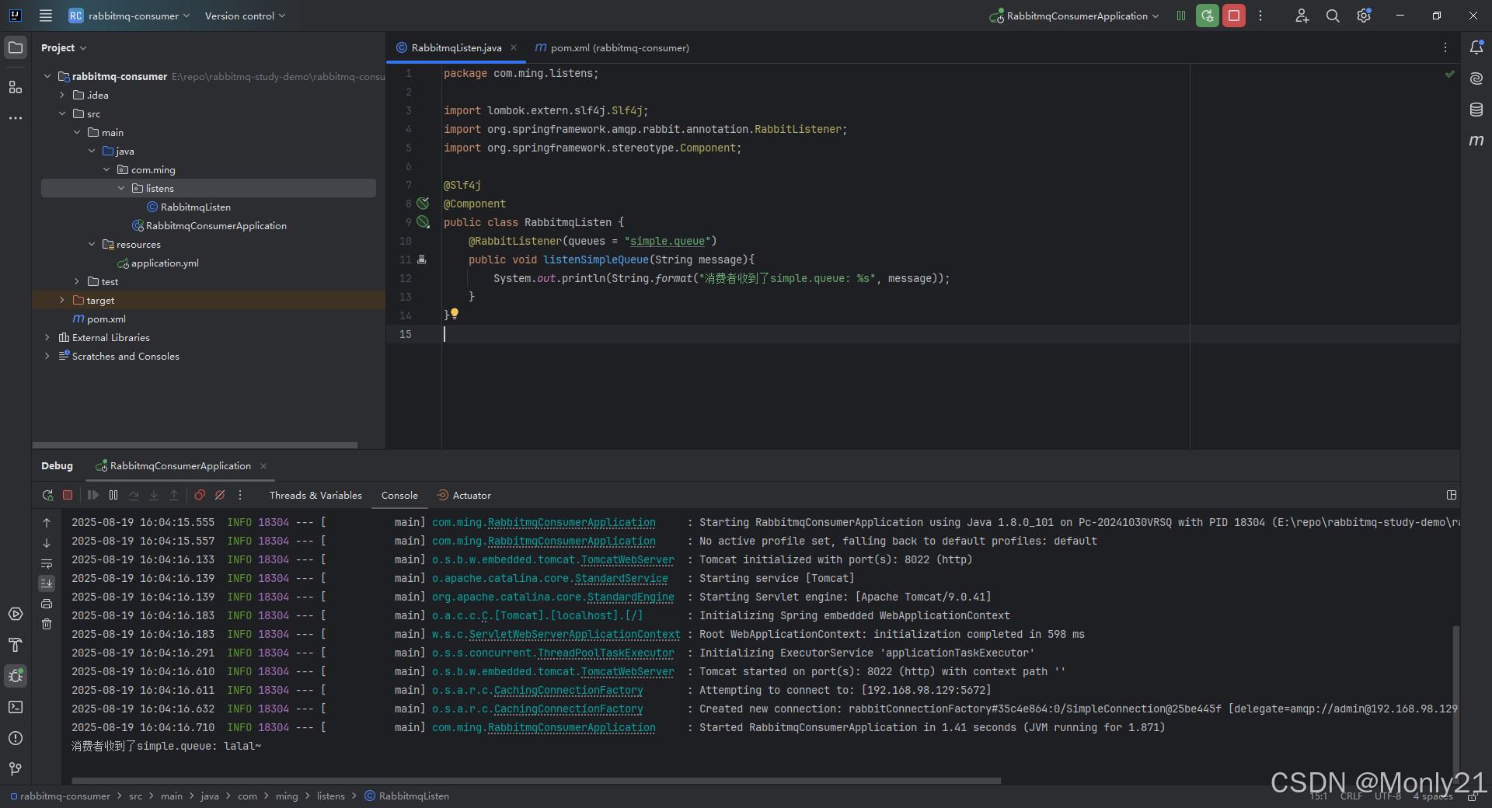Open the Build tool window hammer icon
The image size is (1492, 808).
click(16, 645)
